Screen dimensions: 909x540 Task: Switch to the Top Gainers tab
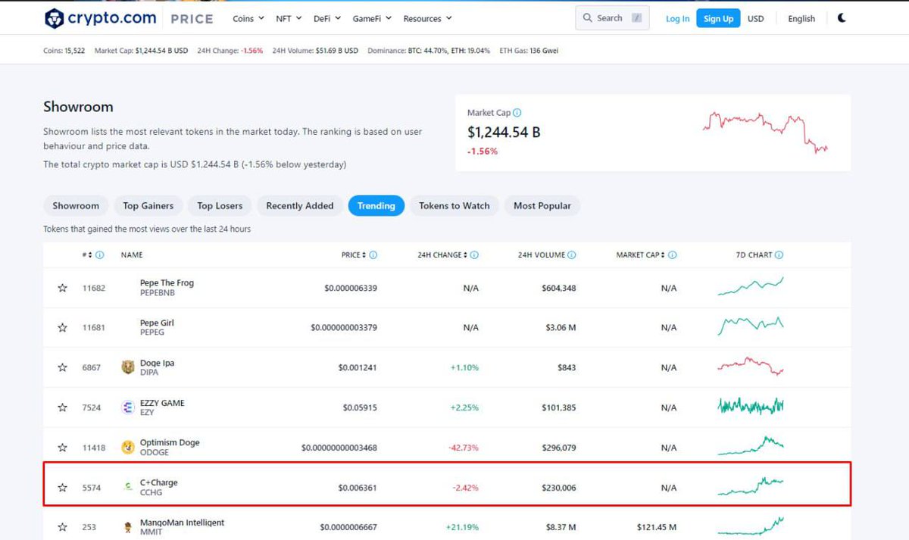pos(148,205)
